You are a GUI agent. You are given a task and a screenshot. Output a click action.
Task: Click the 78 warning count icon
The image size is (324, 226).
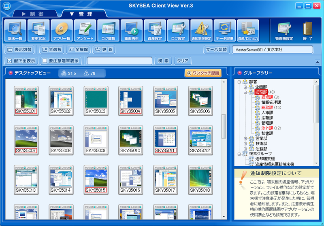pyautogui.click(x=86, y=73)
